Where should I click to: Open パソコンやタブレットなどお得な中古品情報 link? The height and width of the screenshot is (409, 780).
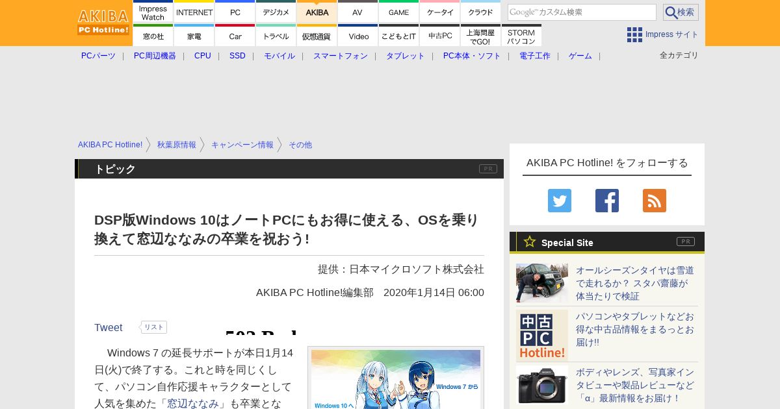pos(635,329)
